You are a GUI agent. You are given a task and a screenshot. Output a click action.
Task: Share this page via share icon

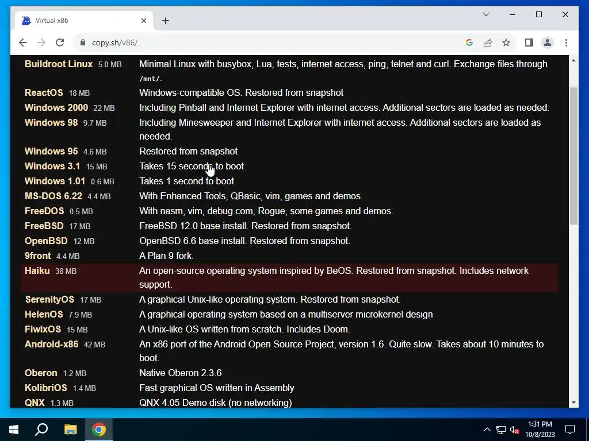(x=488, y=42)
